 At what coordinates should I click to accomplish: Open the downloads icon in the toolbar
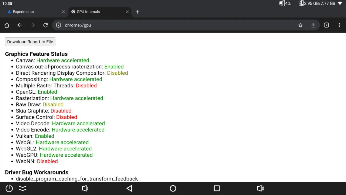pyautogui.click(x=313, y=25)
